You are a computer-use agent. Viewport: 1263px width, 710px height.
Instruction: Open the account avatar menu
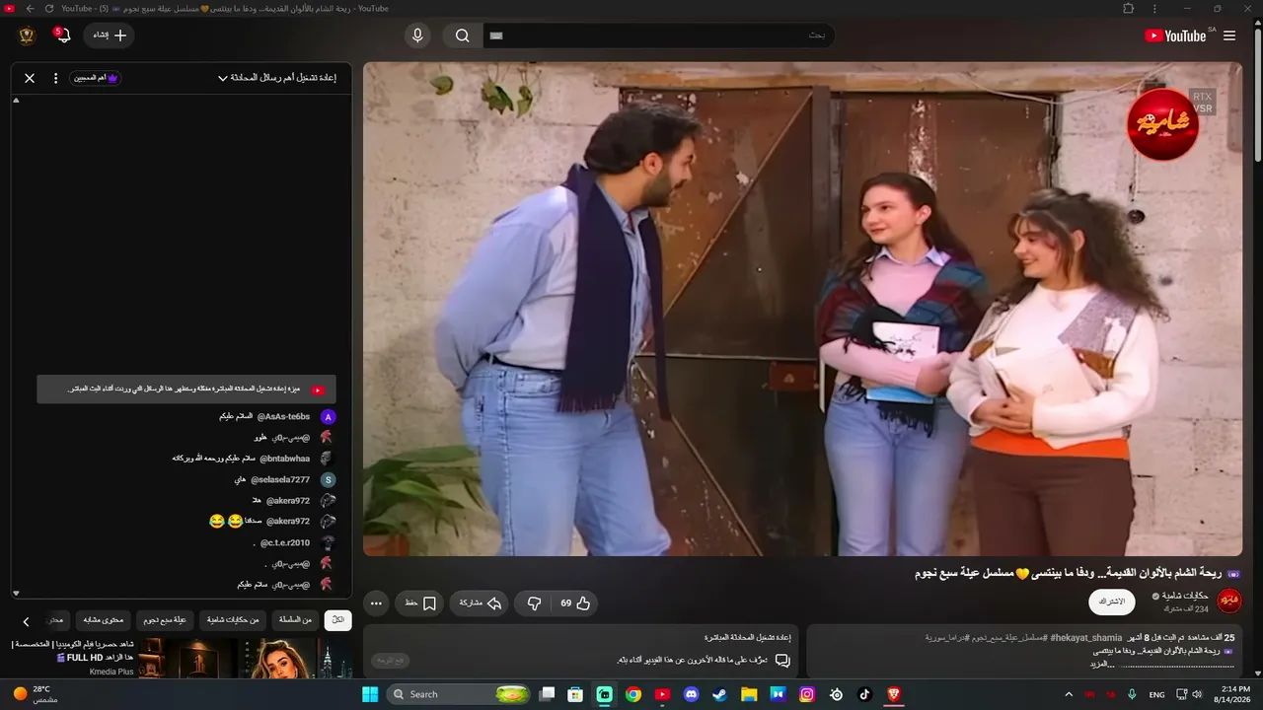[28, 35]
